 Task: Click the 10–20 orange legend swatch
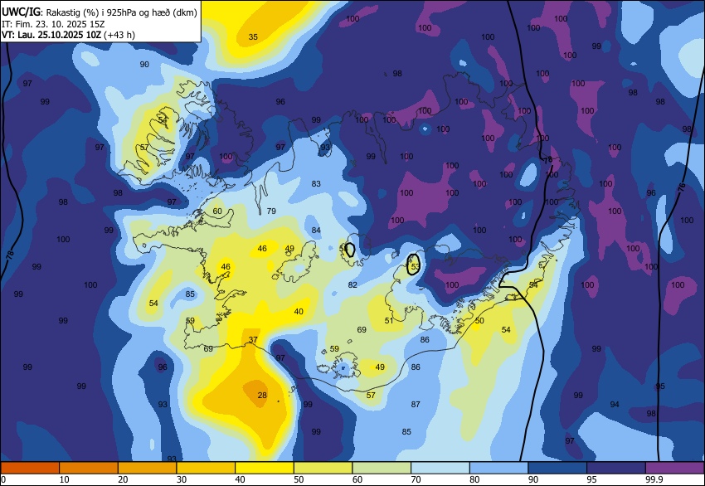89,468
